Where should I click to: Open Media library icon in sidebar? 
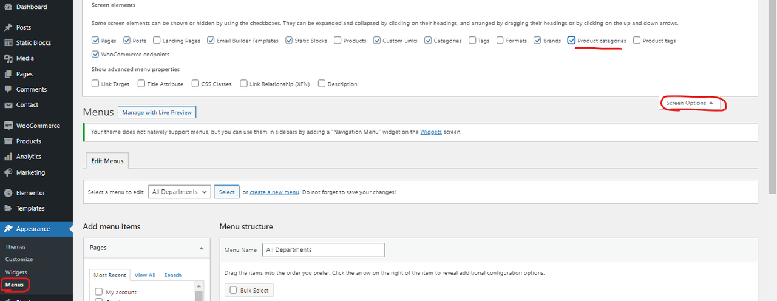8,58
